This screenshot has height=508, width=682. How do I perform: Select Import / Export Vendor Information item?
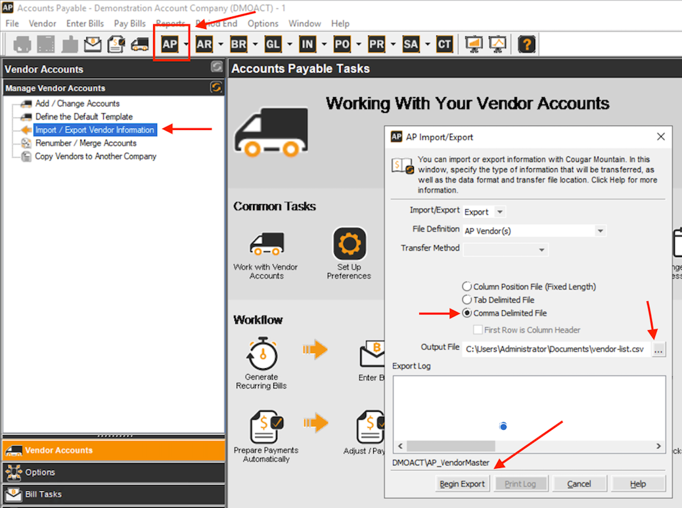coord(95,129)
